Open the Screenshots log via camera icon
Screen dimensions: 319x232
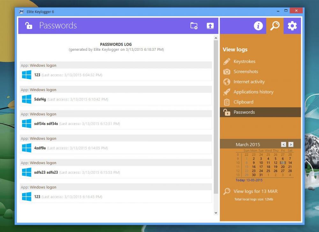click(227, 71)
